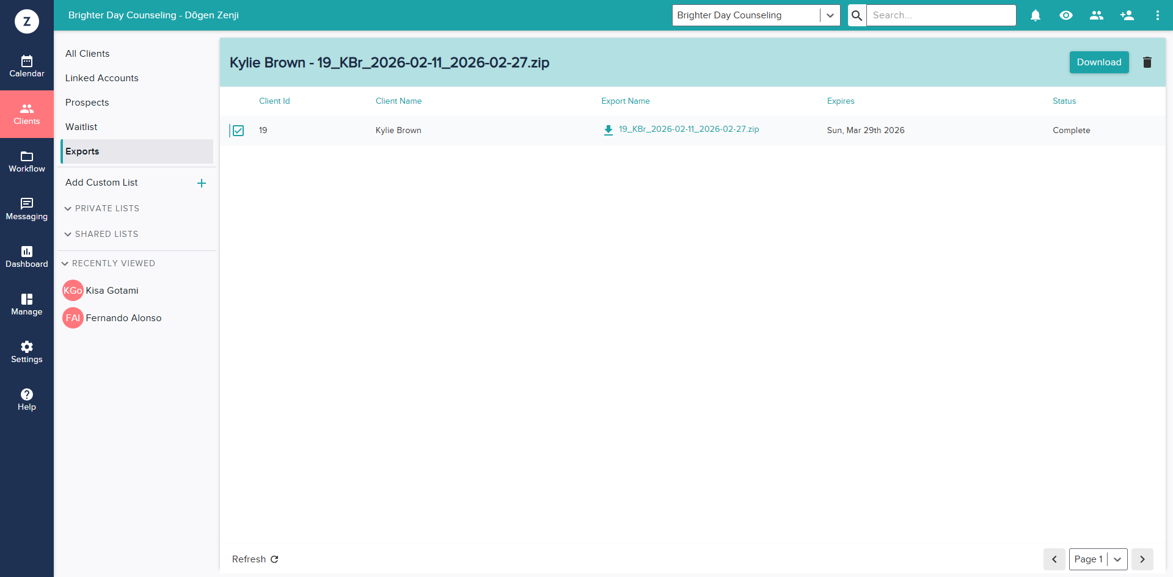The width and height of the screenshot is (1173, 577).
Task: Open Fernando Alonso recently viewed client
Action: tap(123, 318)
